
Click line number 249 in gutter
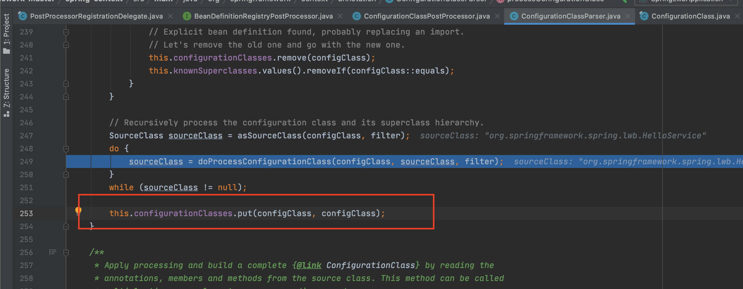pos(26,161)
